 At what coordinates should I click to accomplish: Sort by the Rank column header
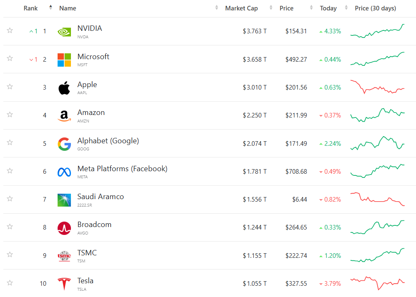31,8
